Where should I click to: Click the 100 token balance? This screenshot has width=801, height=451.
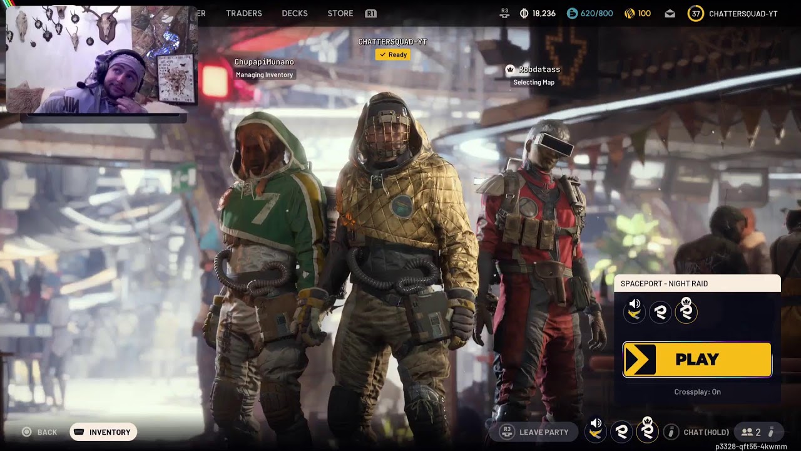point(644,13)
